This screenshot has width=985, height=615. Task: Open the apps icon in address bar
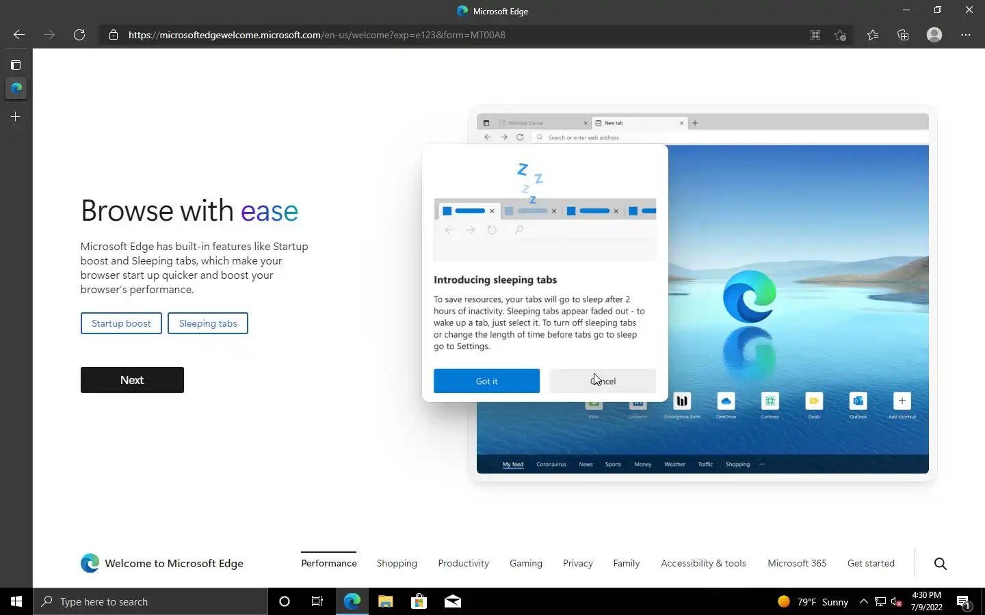pos(815,35)
